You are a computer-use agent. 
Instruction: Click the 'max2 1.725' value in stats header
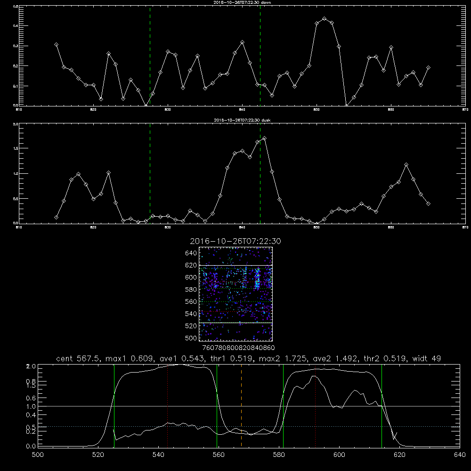[283, 358]
